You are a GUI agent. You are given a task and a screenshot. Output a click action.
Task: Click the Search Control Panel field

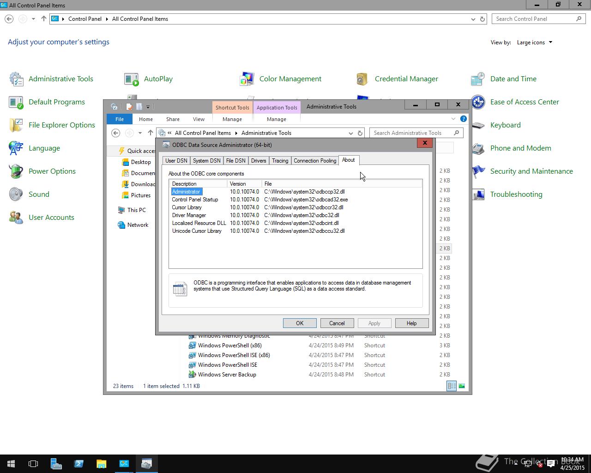tap(539, 19)
